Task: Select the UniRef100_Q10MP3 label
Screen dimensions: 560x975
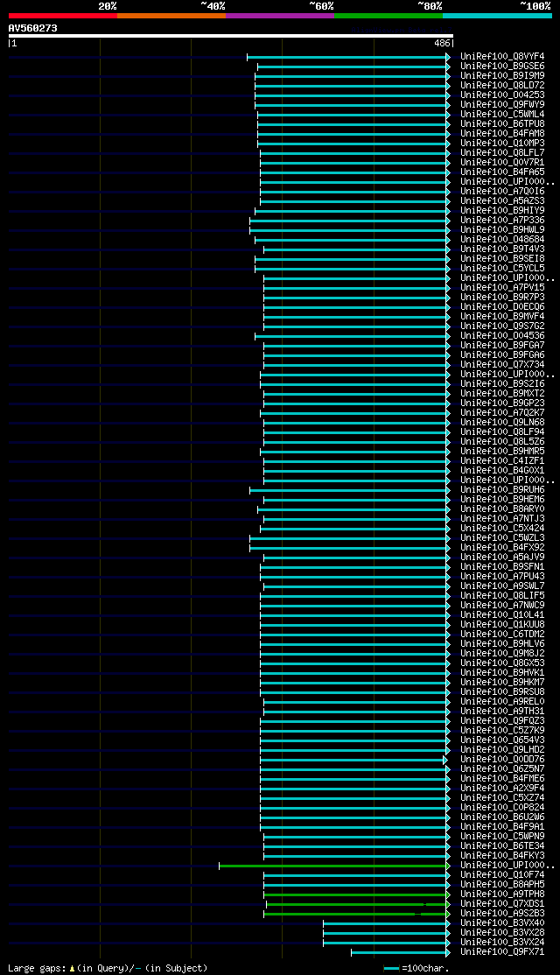Action: [x=503, y=143]
